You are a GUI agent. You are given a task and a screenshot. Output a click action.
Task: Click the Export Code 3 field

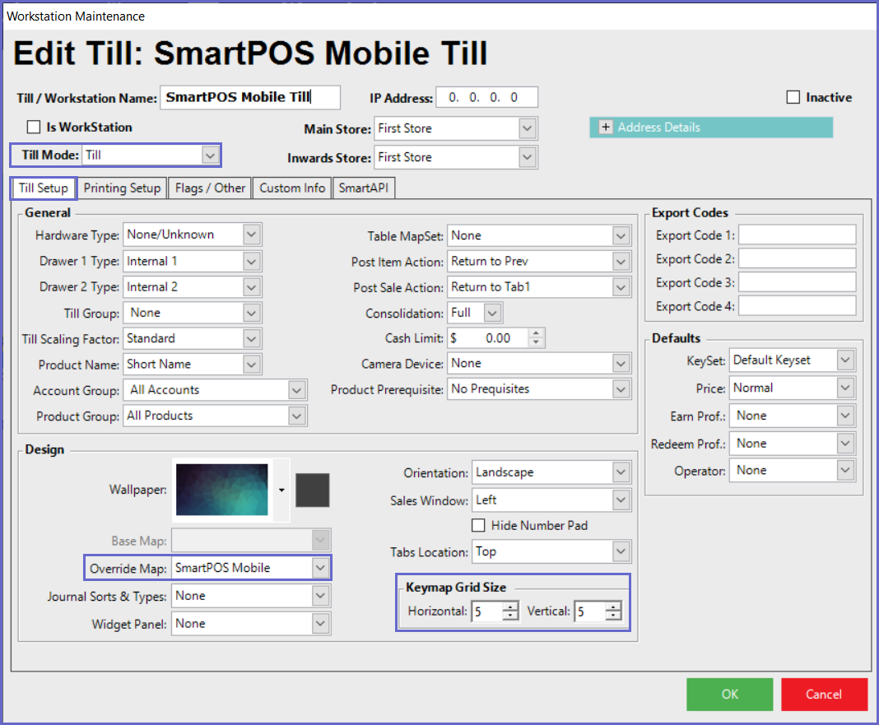pyautogui.click(x=798, y=282)
